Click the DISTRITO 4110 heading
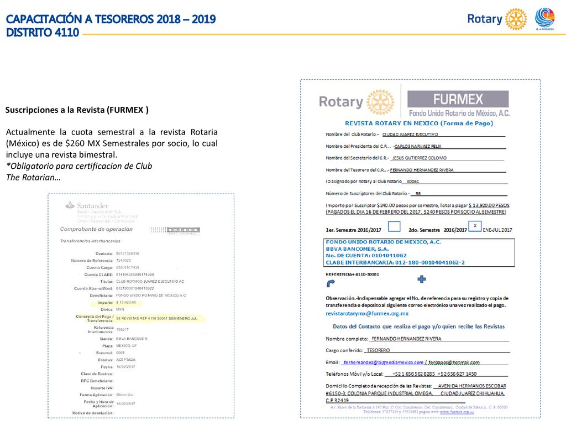The image size is (566, 425). [x=42, y=33]
